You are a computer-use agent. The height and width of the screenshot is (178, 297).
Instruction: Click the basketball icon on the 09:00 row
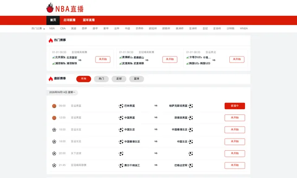click(x=54, y=106)
